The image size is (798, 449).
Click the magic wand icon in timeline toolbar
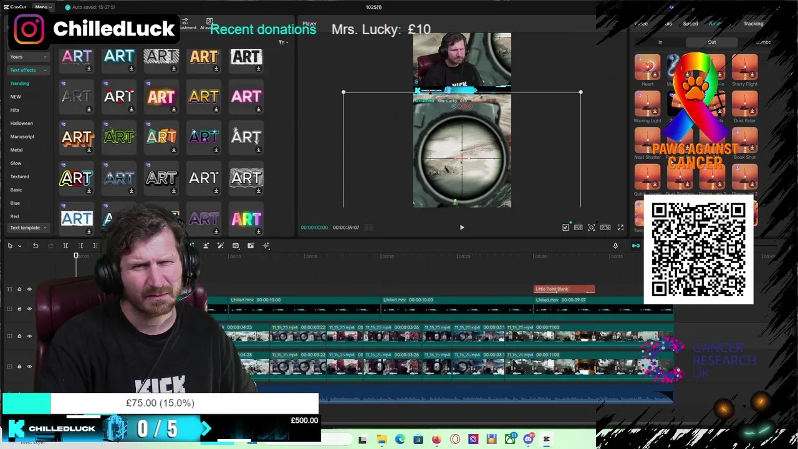click(x=221, y=246)
